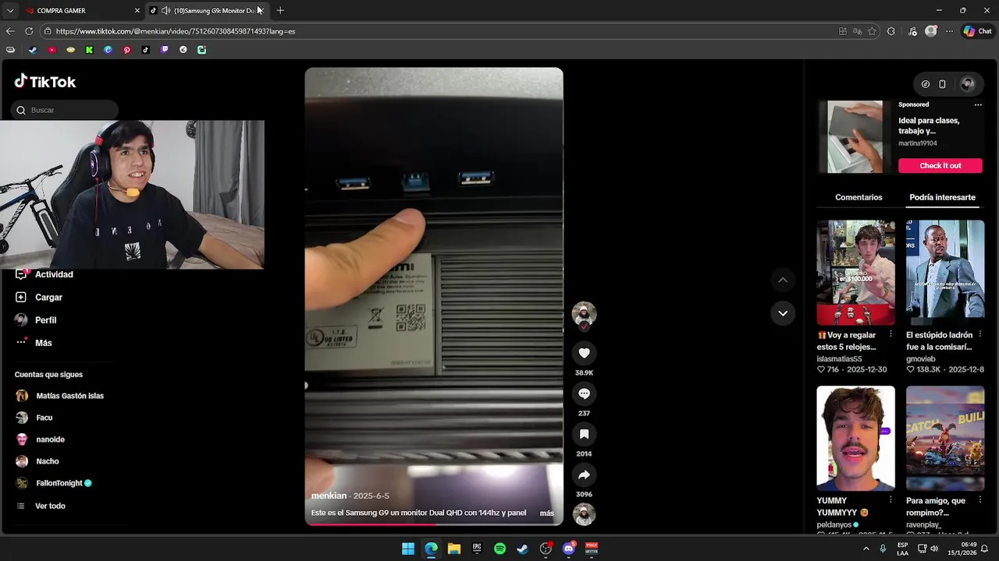Save video with the bookmark icon
Screen dimensions: 999x561
click(x=584, y=434)
